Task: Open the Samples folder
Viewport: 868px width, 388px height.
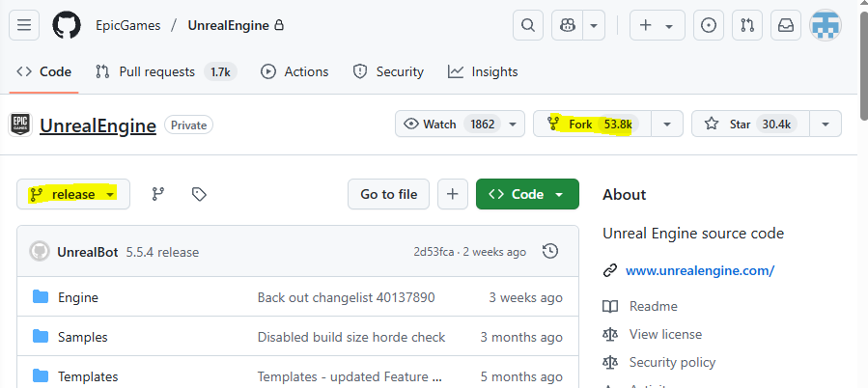Action: pyautogui.click(x=82, y=337)
